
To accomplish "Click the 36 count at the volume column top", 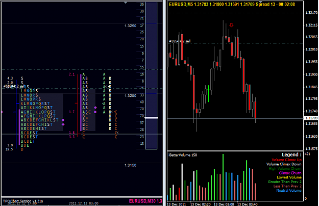I will [142, 4].
